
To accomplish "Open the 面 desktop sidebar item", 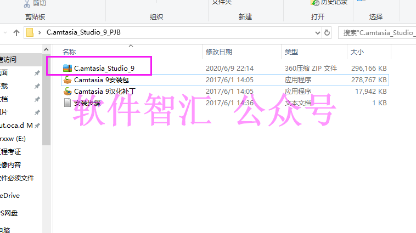I will click(x=4, y=72).
